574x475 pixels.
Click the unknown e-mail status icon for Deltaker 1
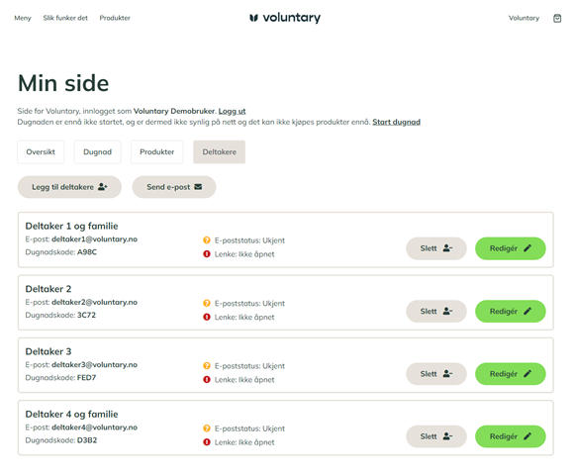pos(207,240)
